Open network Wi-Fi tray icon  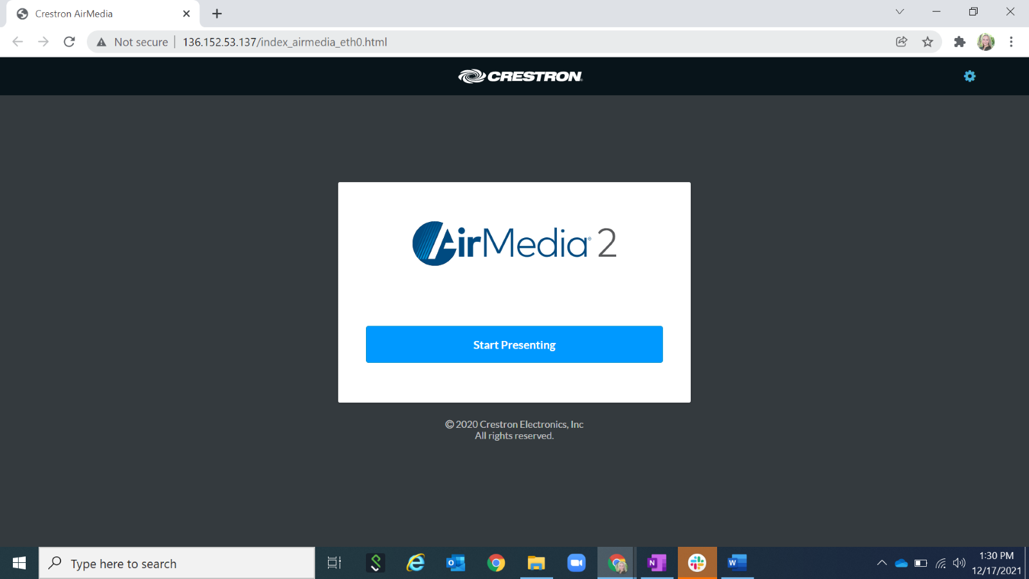(x=940, y=563)
